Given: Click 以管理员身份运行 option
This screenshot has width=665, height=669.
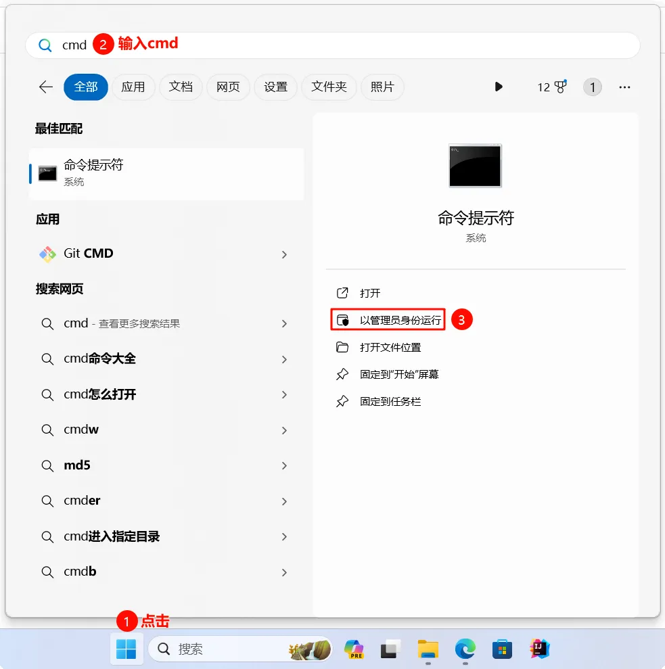Looking at the screenshot, I should coord(400,320).
